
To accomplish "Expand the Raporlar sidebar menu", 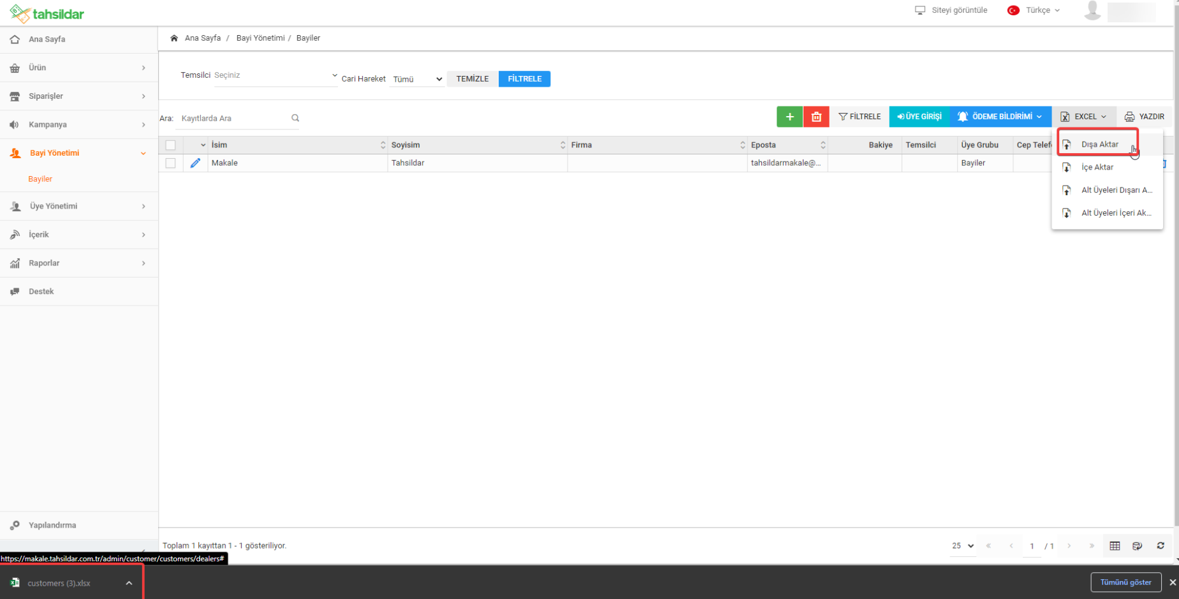I will click(143, 263).
